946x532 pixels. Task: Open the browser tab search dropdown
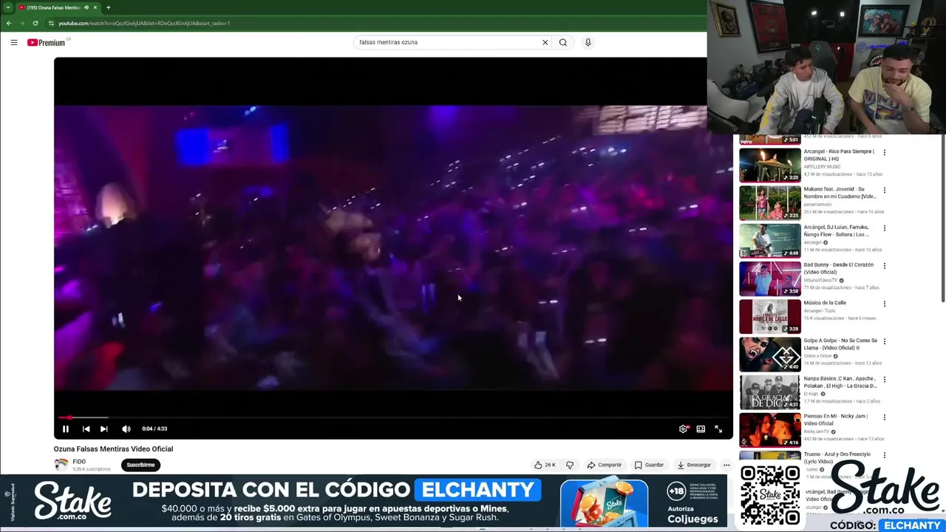[x=7, y=7]
